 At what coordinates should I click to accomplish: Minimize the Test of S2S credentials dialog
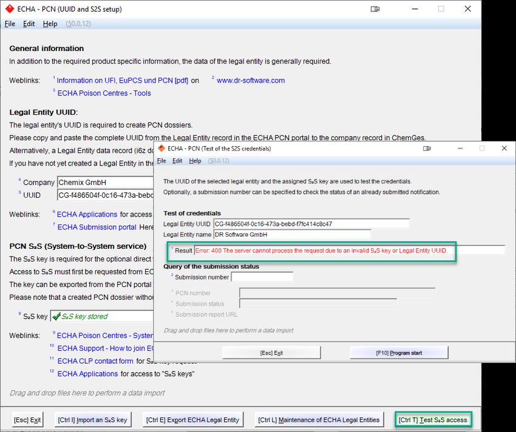460,149
